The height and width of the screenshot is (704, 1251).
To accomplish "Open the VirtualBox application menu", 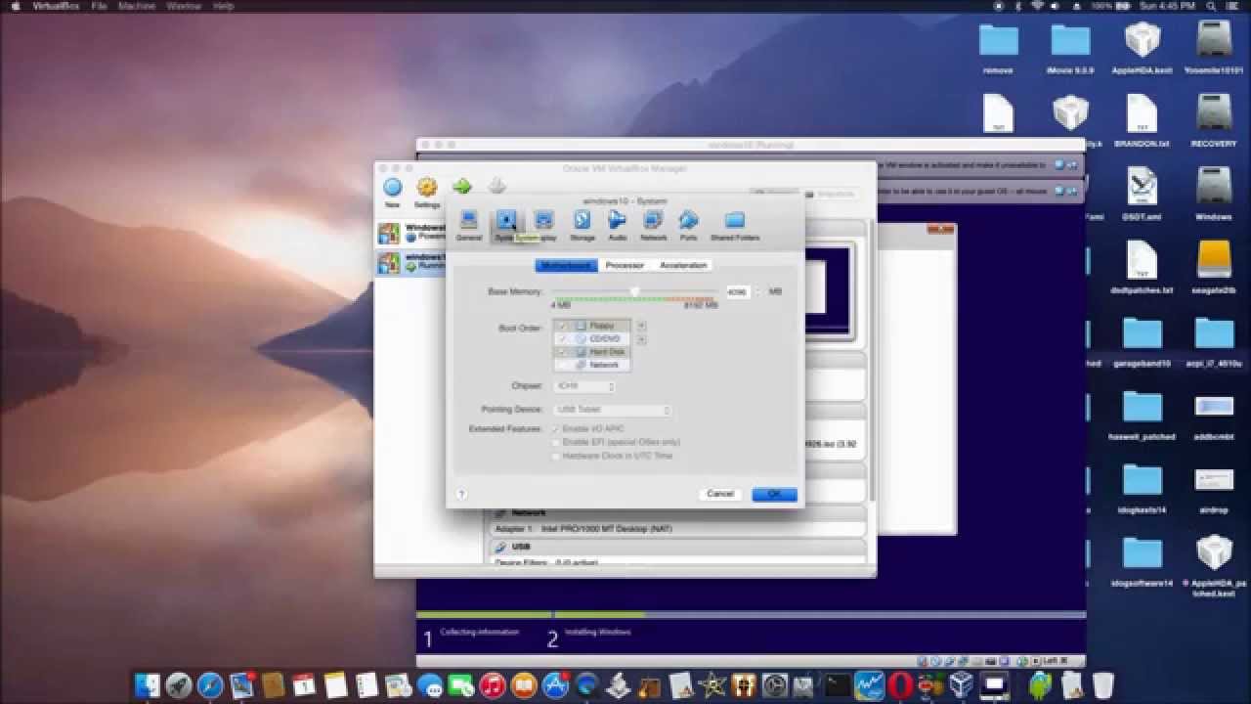I will (54, 6).
